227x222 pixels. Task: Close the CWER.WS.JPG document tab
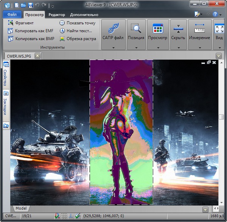[x=37, y=56]
